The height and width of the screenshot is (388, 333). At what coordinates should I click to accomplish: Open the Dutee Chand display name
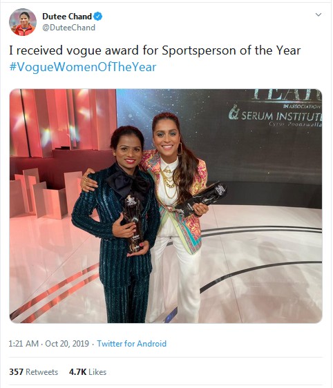point(67,17)
